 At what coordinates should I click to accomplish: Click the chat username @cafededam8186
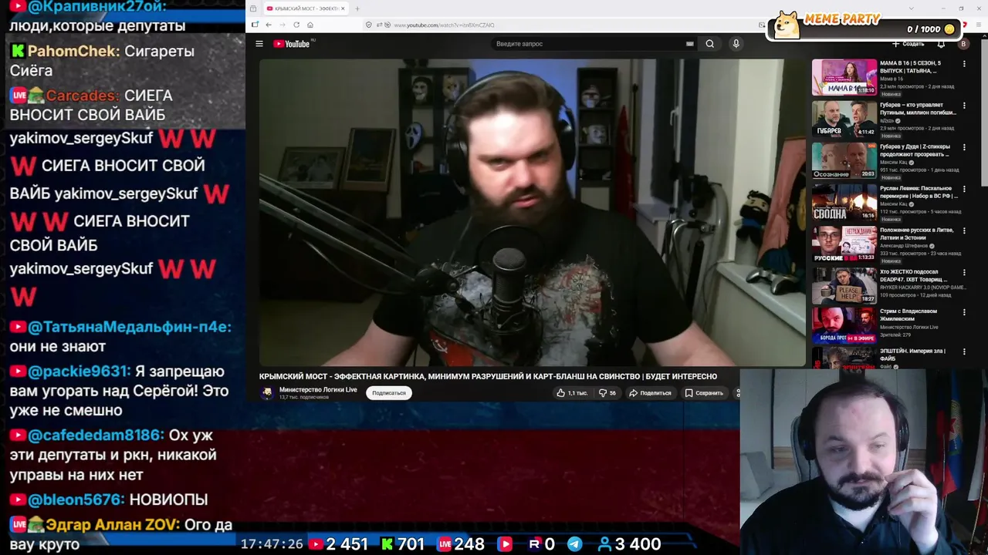tap(96, 436)
